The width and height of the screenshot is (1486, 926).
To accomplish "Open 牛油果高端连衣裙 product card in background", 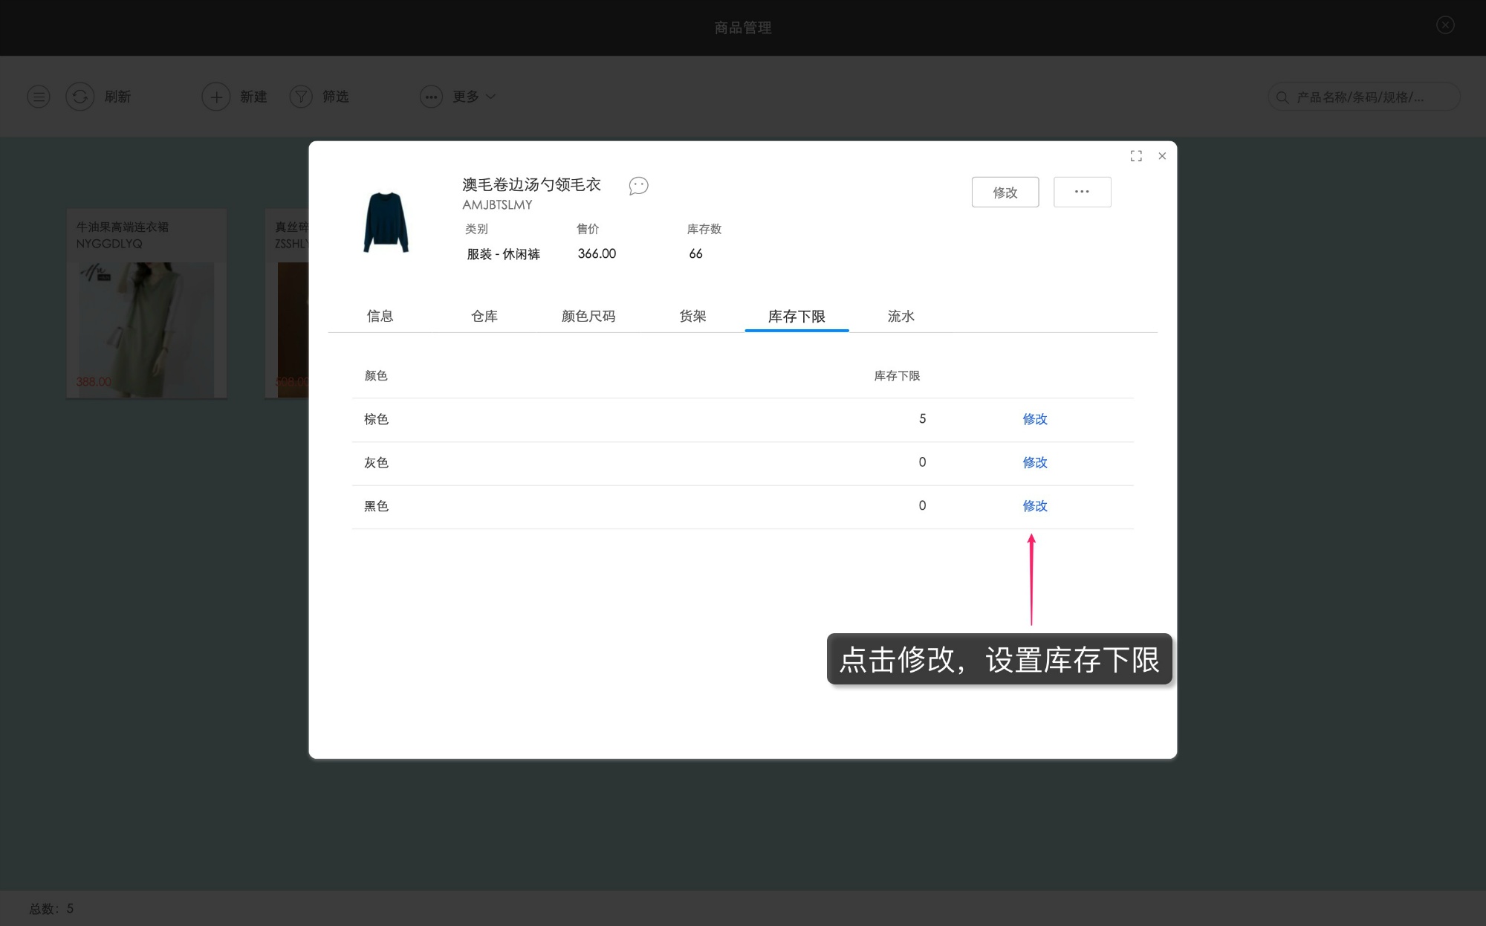I will click(146, 303).
